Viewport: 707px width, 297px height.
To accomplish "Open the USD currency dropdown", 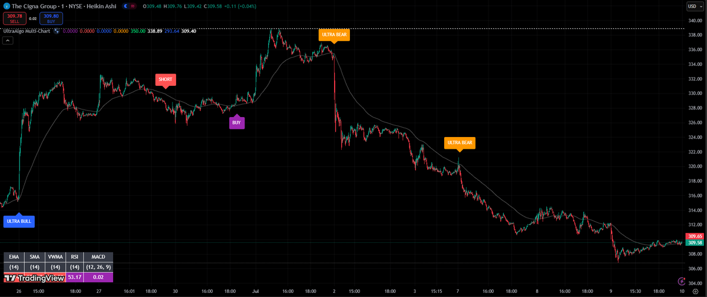I will [x=695, y=6].
